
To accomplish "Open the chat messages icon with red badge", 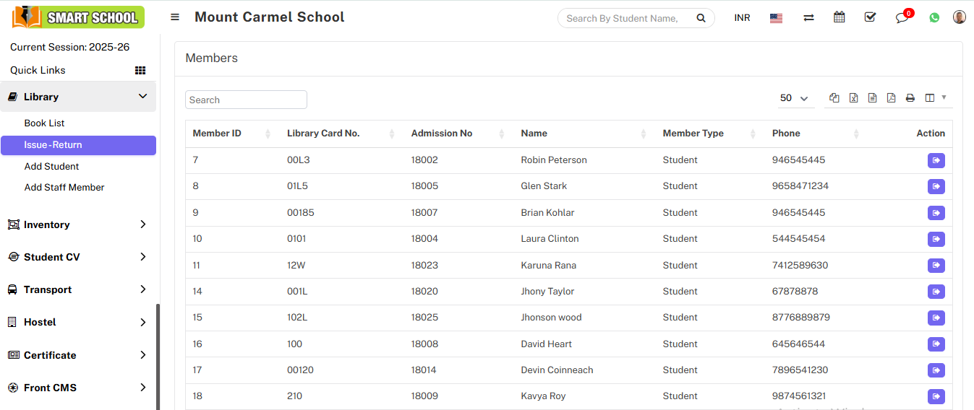I will coord(902,18).
